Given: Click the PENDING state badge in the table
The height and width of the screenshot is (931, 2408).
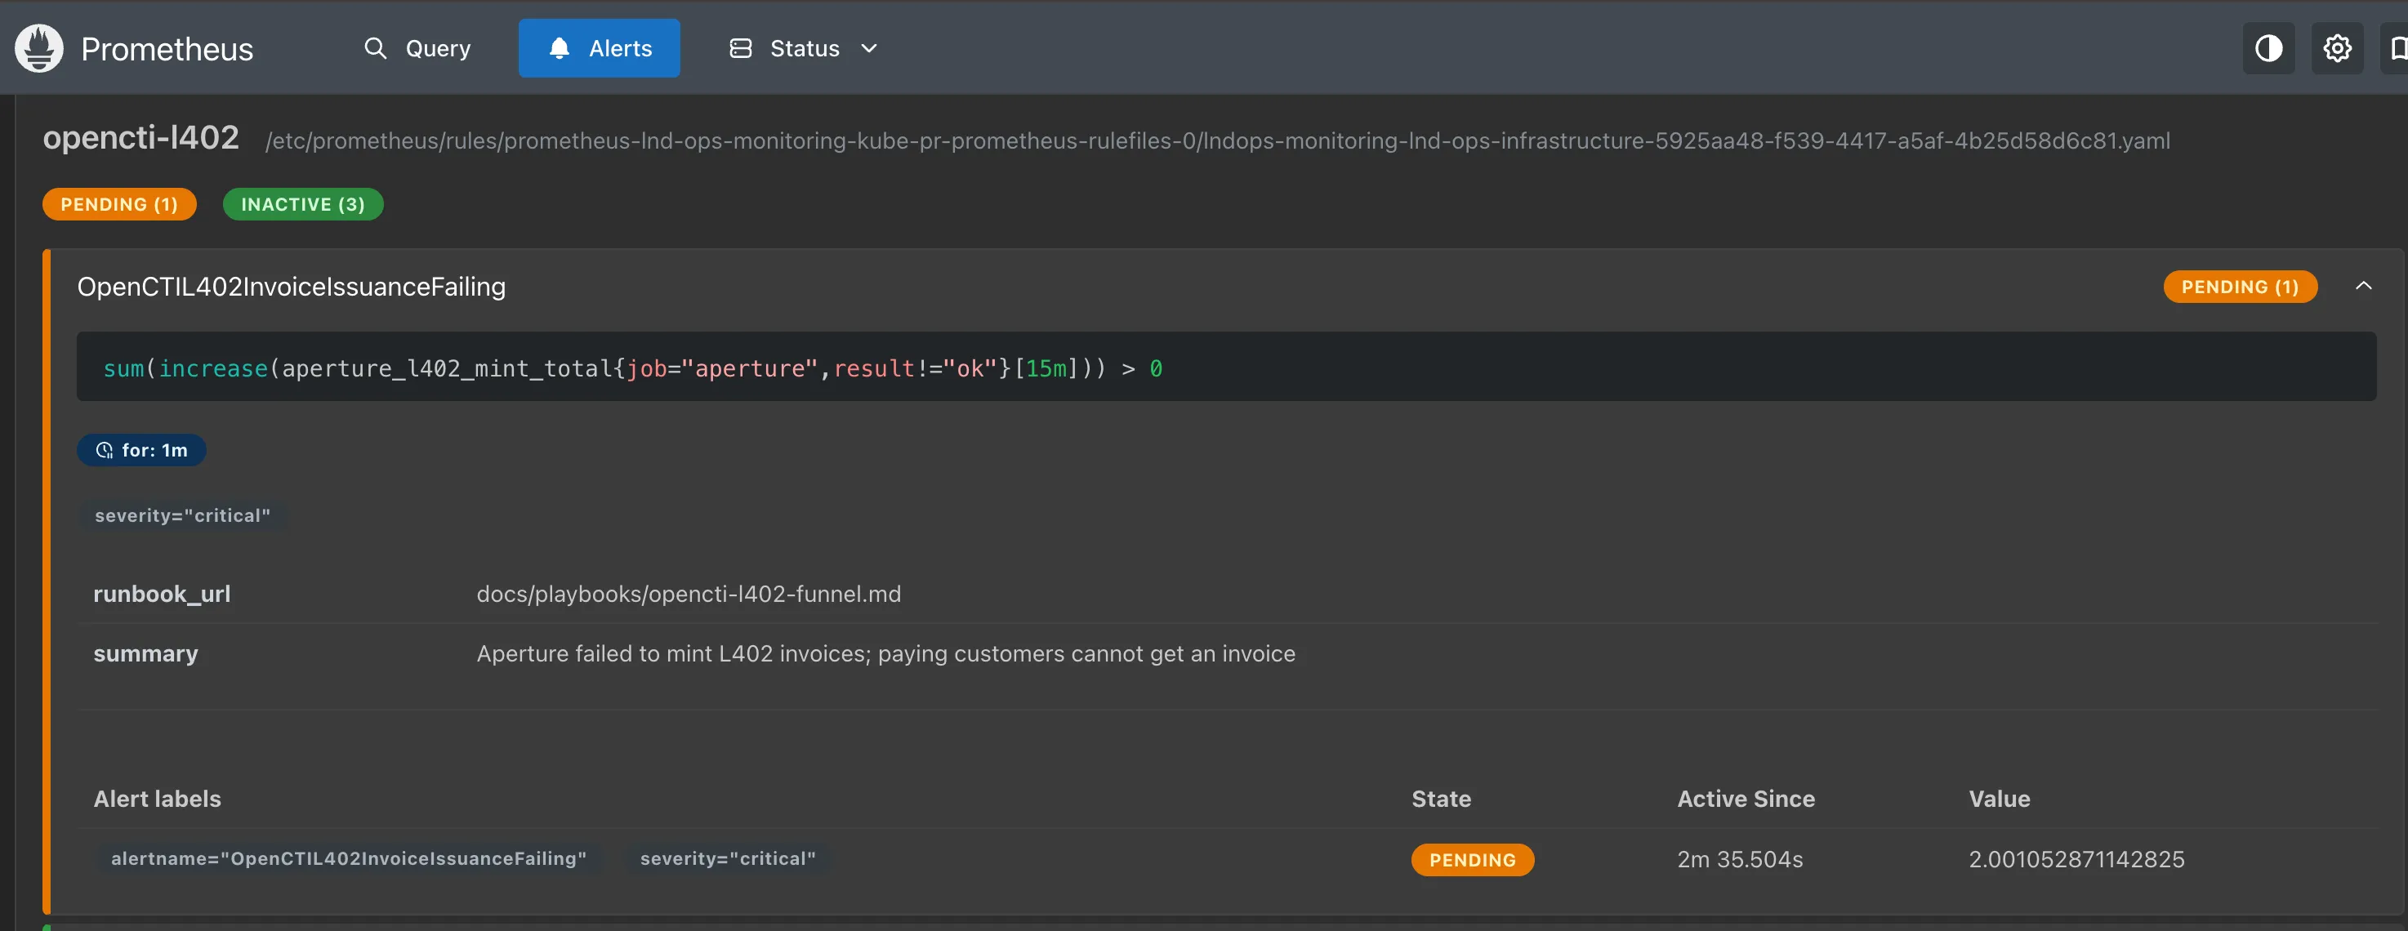Looking at the screenshot, I should pos(1472,860).
